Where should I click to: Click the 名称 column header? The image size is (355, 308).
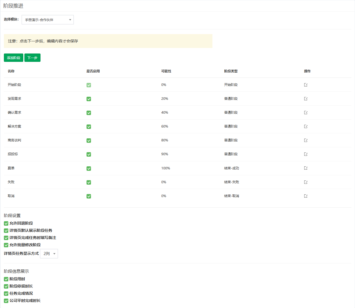(11, 71)
